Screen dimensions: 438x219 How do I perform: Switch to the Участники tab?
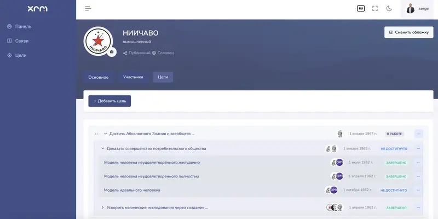click(133, 77)
